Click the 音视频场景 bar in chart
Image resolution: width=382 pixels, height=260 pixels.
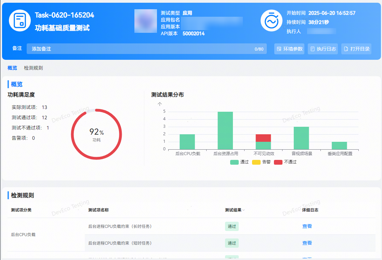(301, 138)
